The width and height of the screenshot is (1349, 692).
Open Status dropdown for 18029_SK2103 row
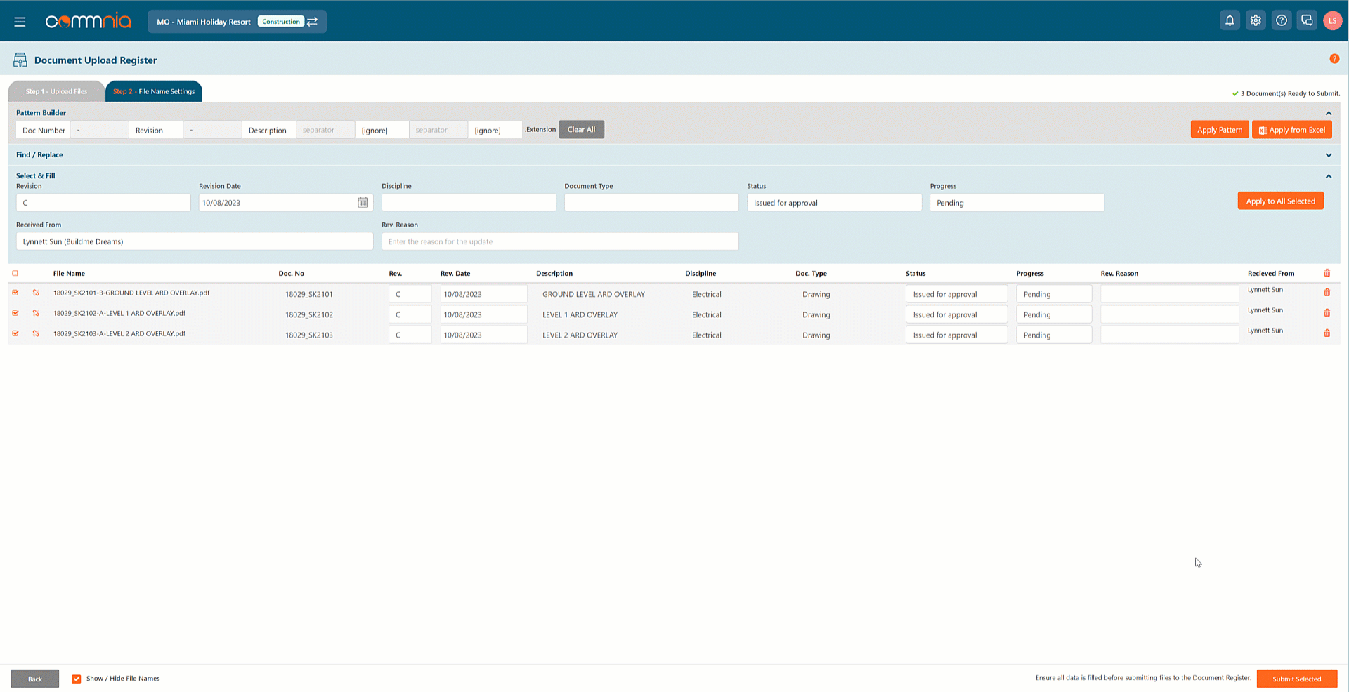tap(956, 335)
